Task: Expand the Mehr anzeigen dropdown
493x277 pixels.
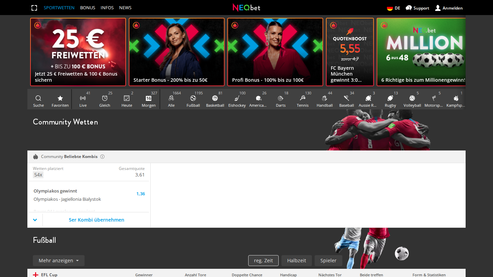Action: [59, 261]
